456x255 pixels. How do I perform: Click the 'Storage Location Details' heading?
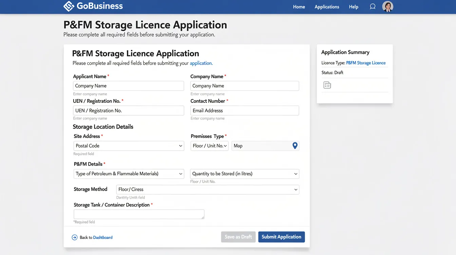click(x=103, y=127)
